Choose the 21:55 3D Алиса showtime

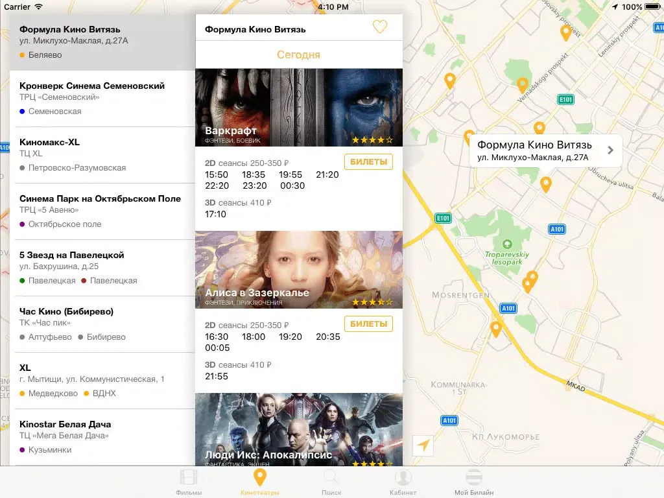click(217, 377)
